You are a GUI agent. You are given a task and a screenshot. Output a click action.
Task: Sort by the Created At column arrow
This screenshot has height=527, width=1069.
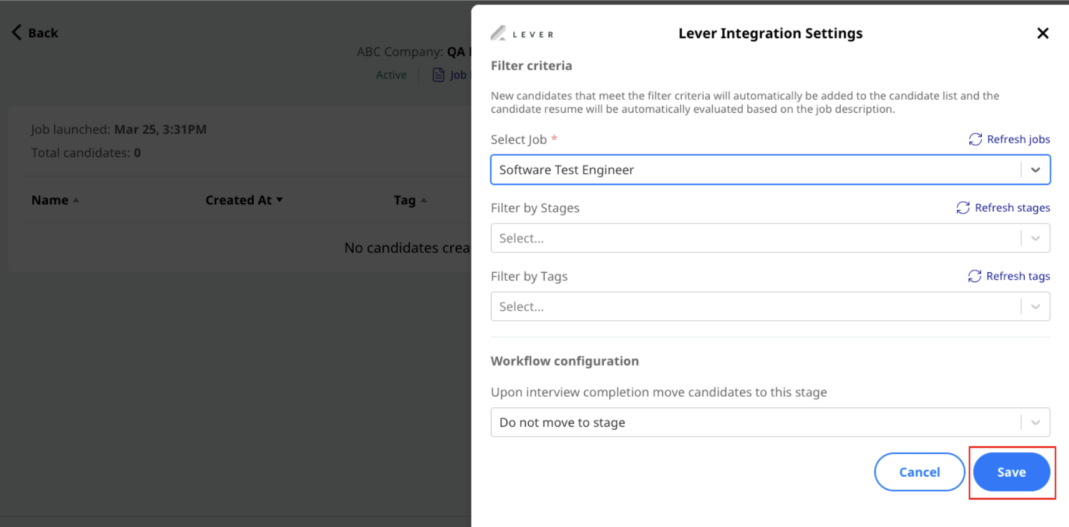tap(279, 200)
